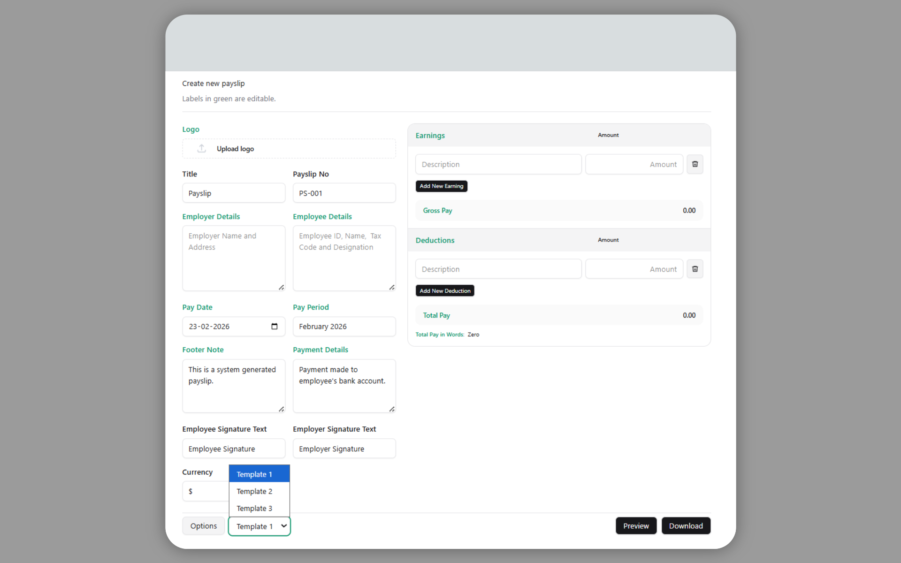
Task: Select the highlighted Template 1 option
Action: point(253,474)
